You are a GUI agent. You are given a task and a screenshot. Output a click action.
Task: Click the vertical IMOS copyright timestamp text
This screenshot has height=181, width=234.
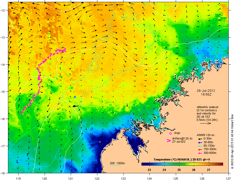coord(232,142)
